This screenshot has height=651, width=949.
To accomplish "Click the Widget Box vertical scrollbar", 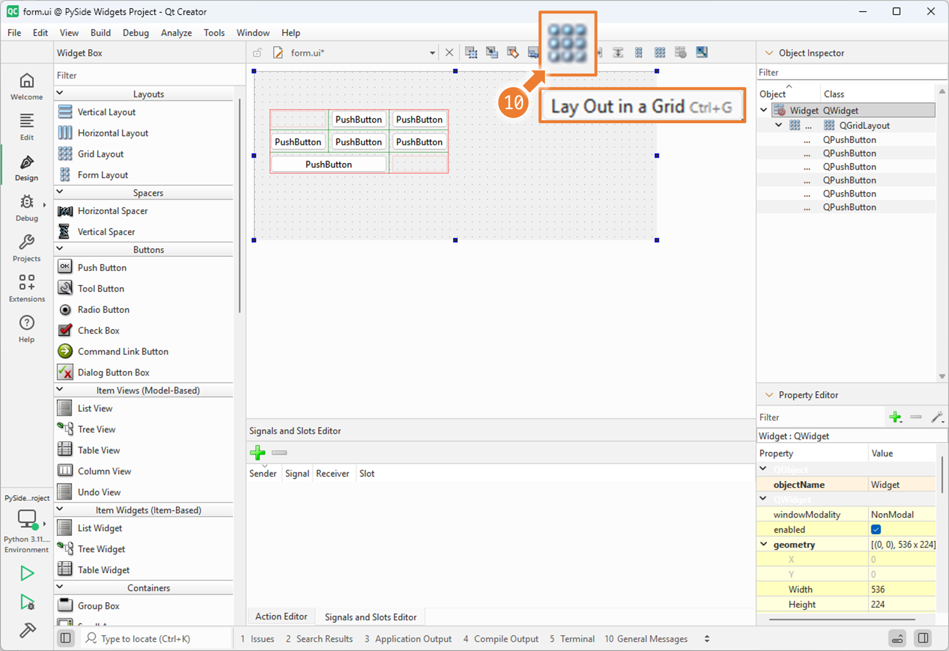I will pos(239,204).
